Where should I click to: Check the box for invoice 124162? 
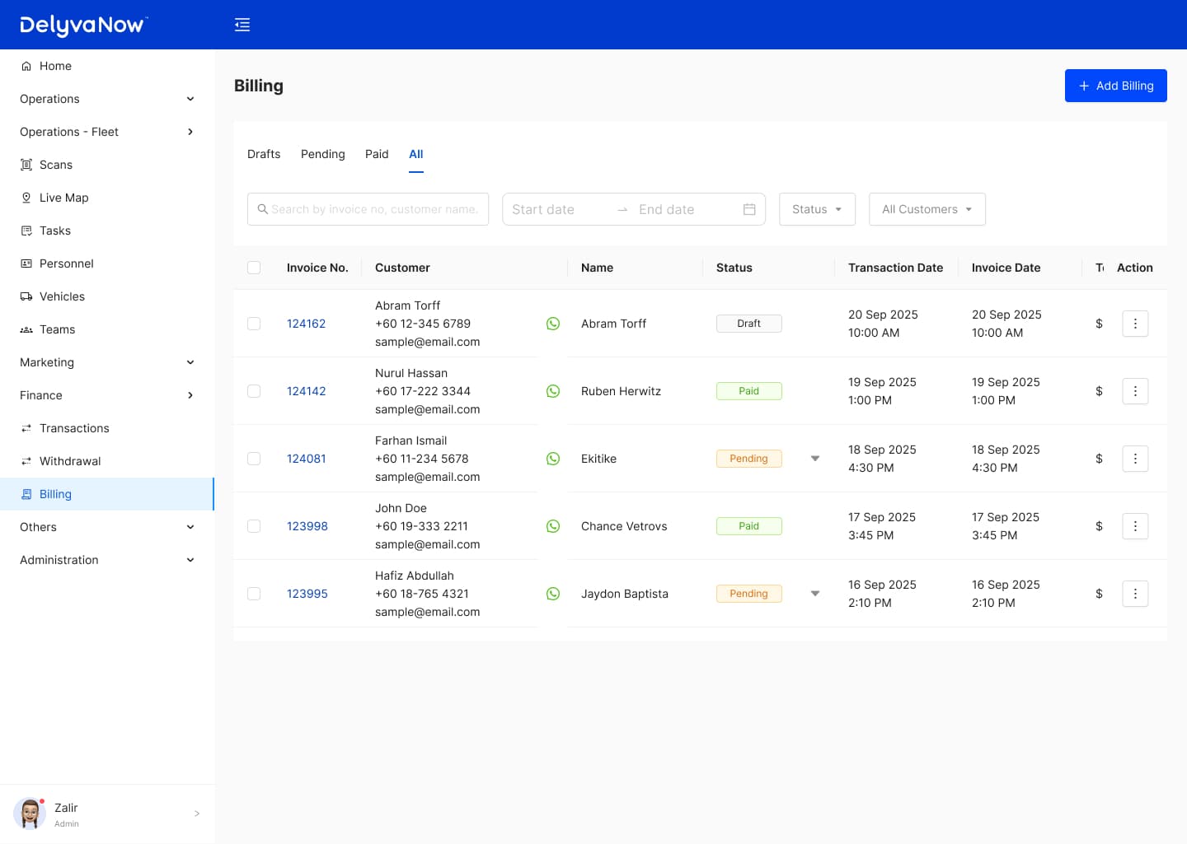click(254, 324)
